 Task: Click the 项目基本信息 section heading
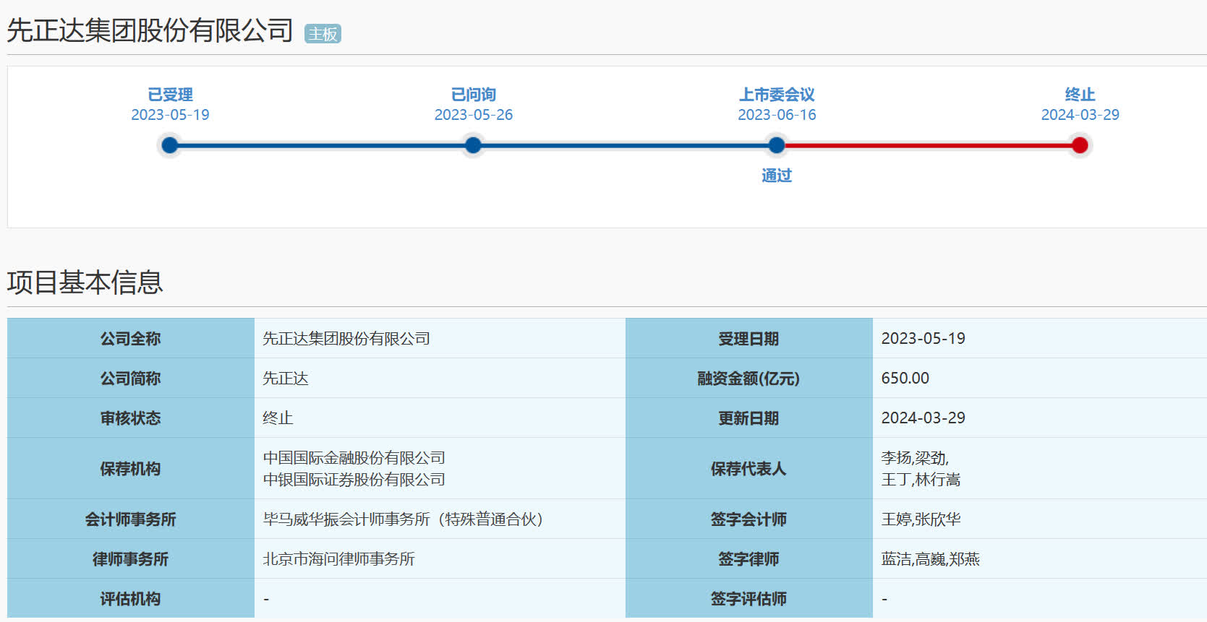85,282
